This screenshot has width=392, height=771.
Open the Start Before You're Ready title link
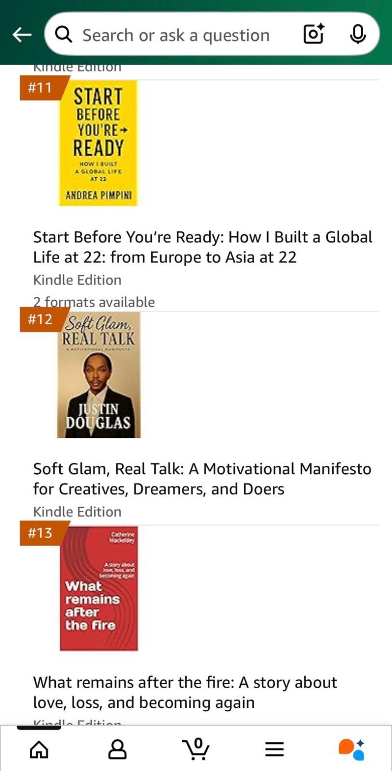(203, 247)
